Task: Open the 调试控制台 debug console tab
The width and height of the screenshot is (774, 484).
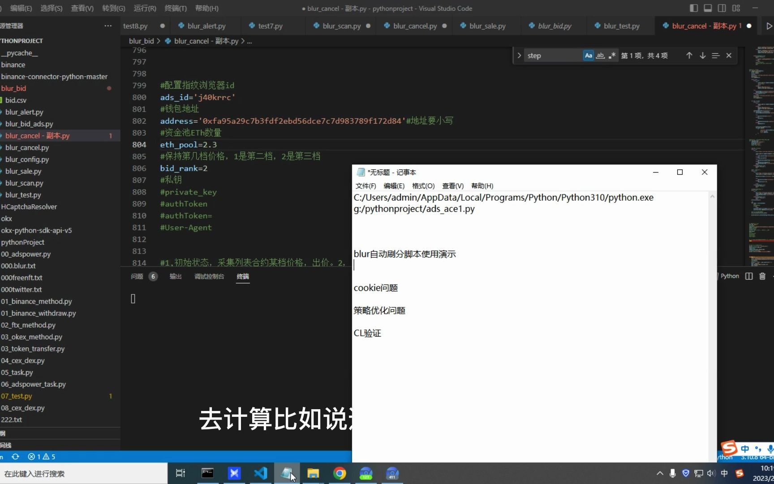Action: pos(209,276)
